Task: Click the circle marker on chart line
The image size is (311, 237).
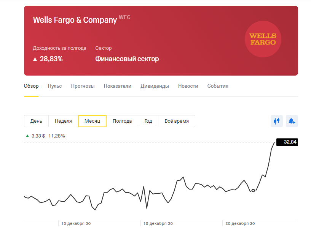Action: (253, 191)
